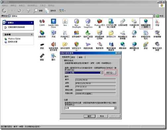Open Nero ImageDrive icon

88,23
